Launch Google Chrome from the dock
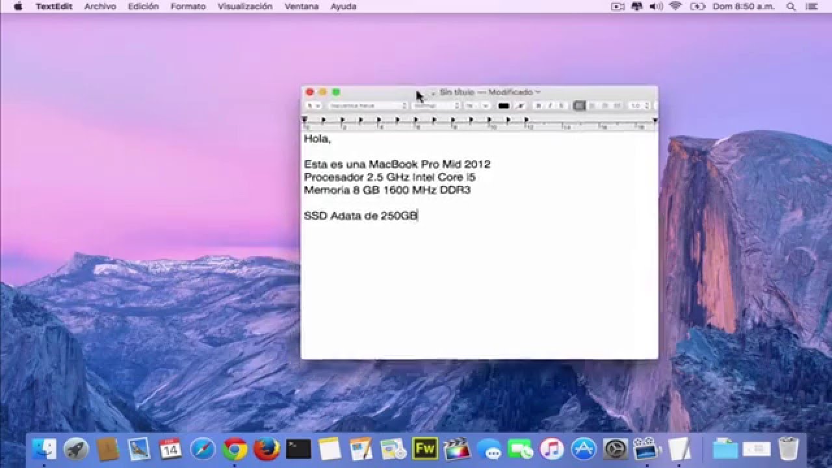The width and height of the screenshot is (832, 468). (235, 448)
